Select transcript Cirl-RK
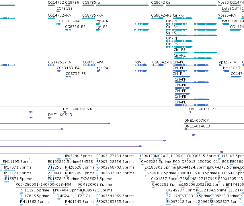Image resolution: width=244 pixels, height=206 pixels. tap(179, 47)
